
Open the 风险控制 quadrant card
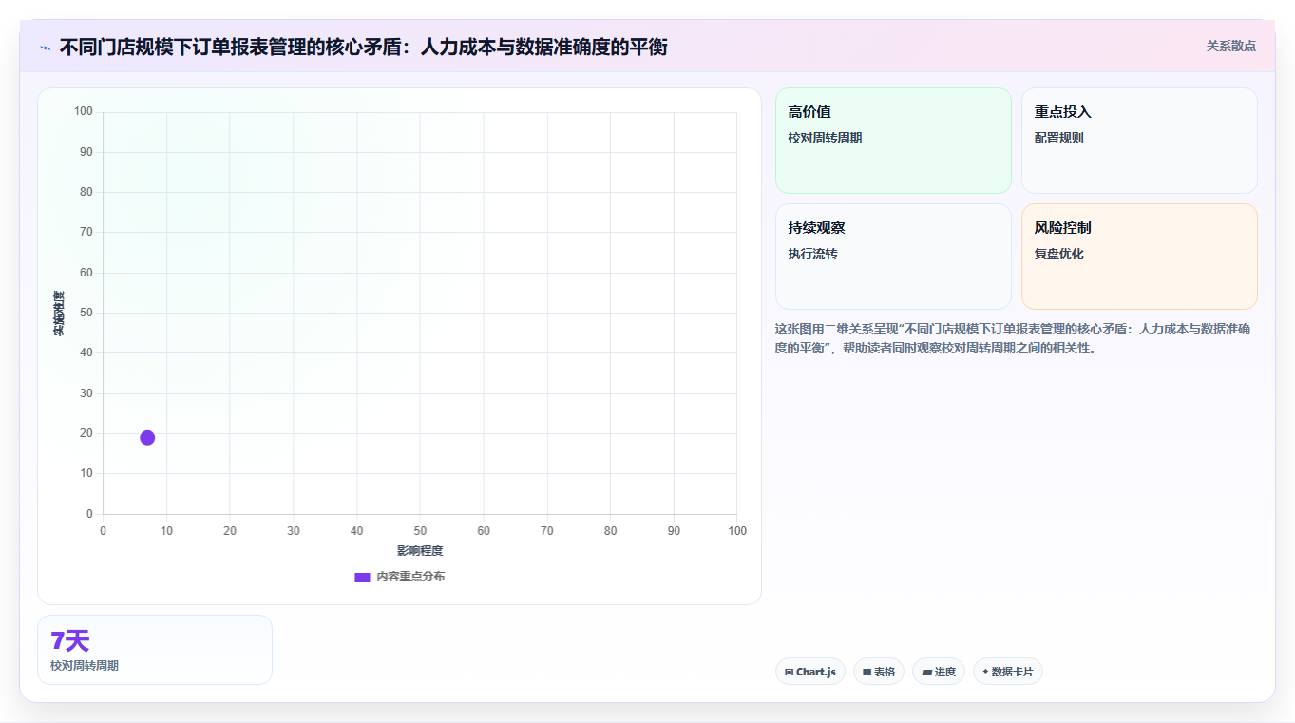coord(1139,257)
